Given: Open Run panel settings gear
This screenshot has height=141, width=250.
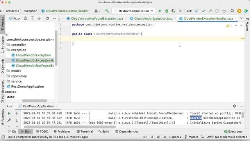Looking at the screenshot, I should pos(234,106).
